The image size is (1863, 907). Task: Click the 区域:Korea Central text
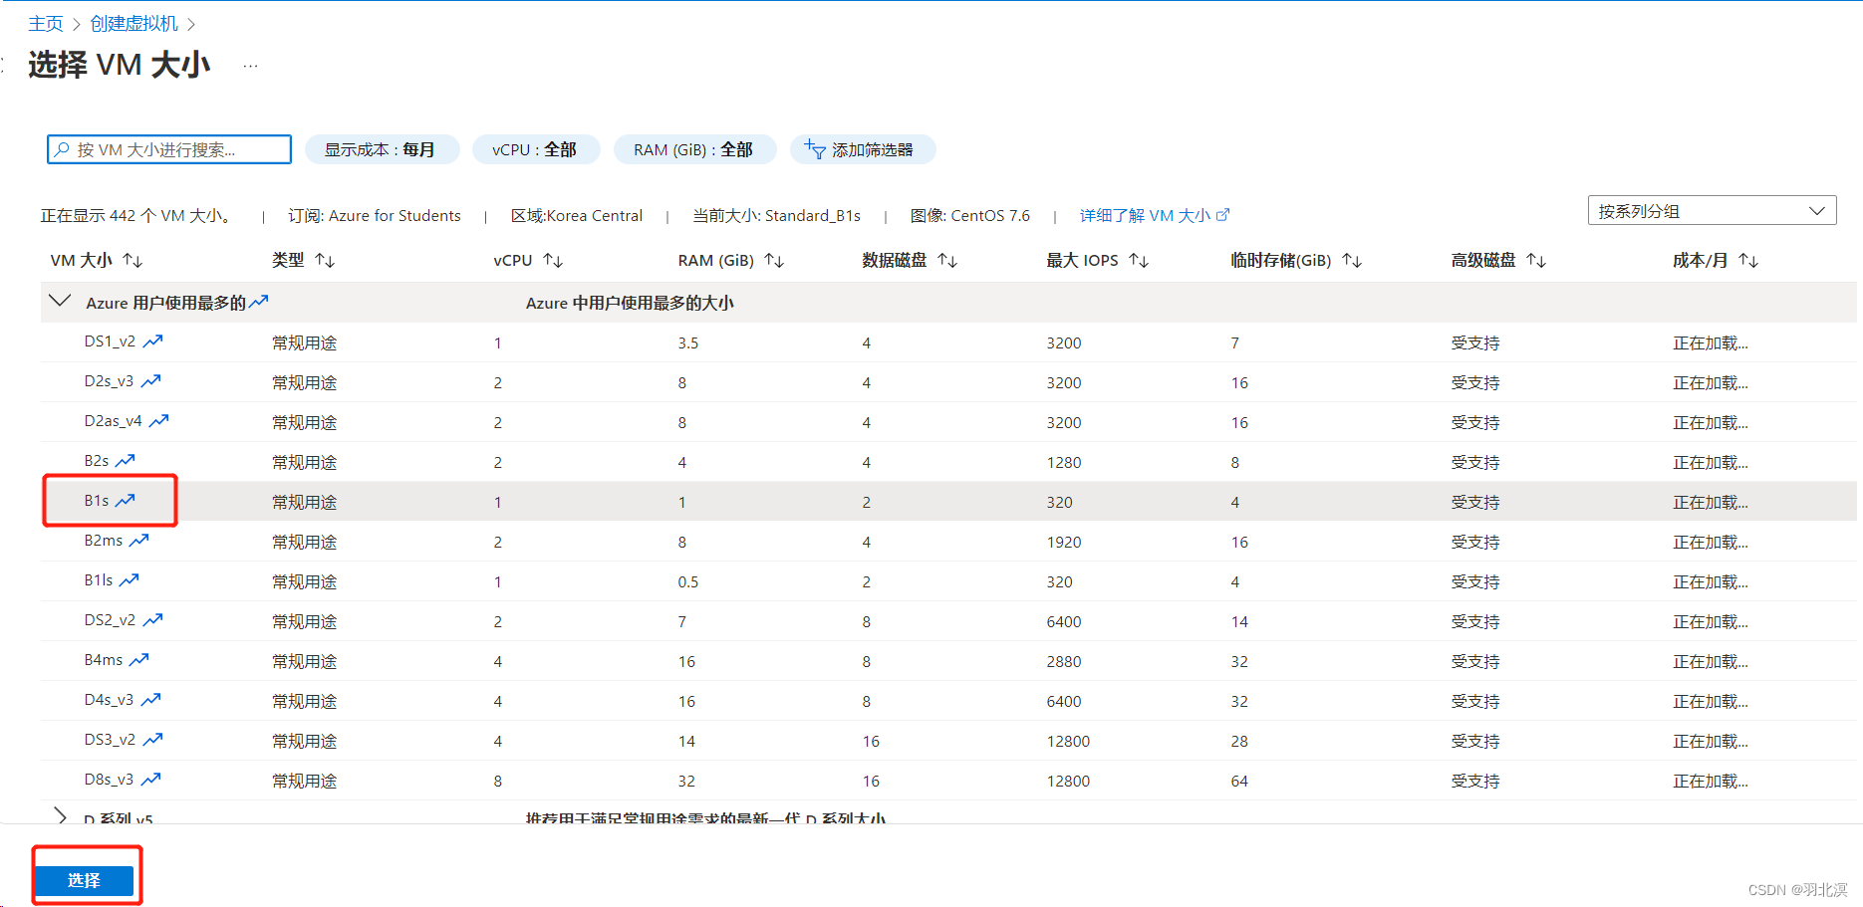tap(577, 215)
